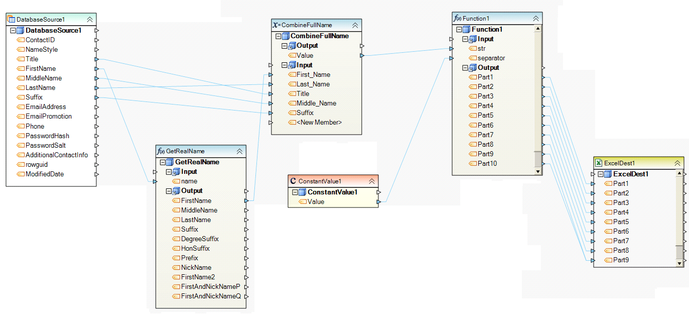689x315 pixels.
Task: Collapse the Output node in CombineFullName
Action: 285,46
